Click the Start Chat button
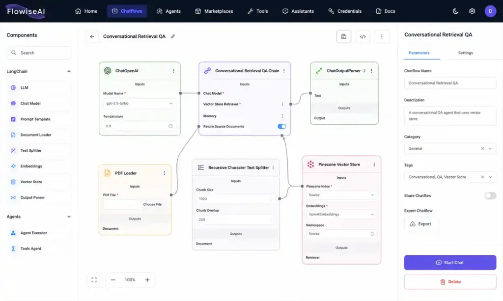This screenshot has height=301, width=503. pyautogui.click(x=450, y=263)
